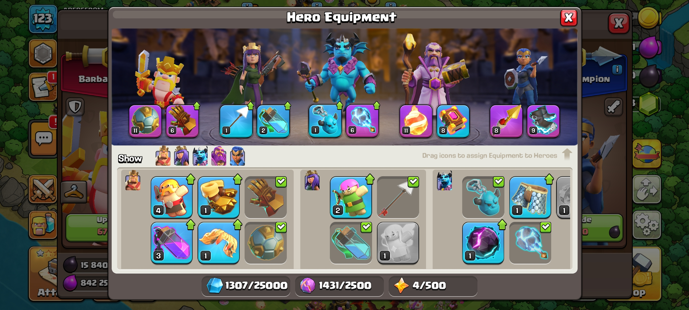Select Minion Prince's level 6 electro orb
Screen dimensions: 689x310
click(x=362, y=121)
